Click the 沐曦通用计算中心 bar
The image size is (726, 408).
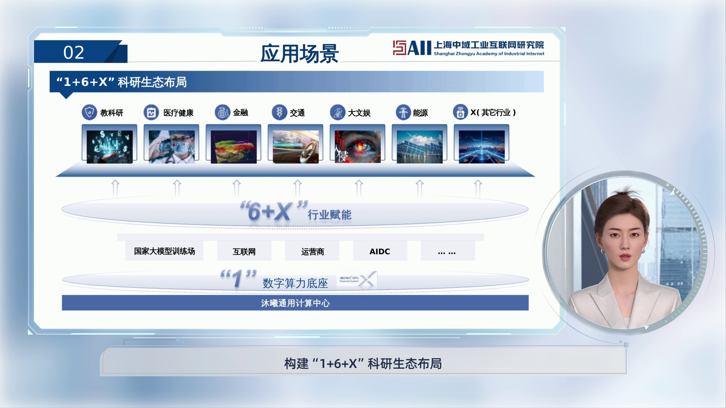click(295, 303)
